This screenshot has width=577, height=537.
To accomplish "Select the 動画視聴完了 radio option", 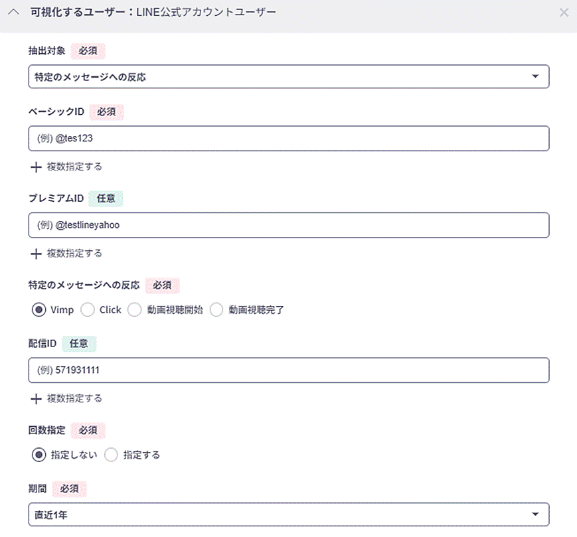I will [216, 309].
